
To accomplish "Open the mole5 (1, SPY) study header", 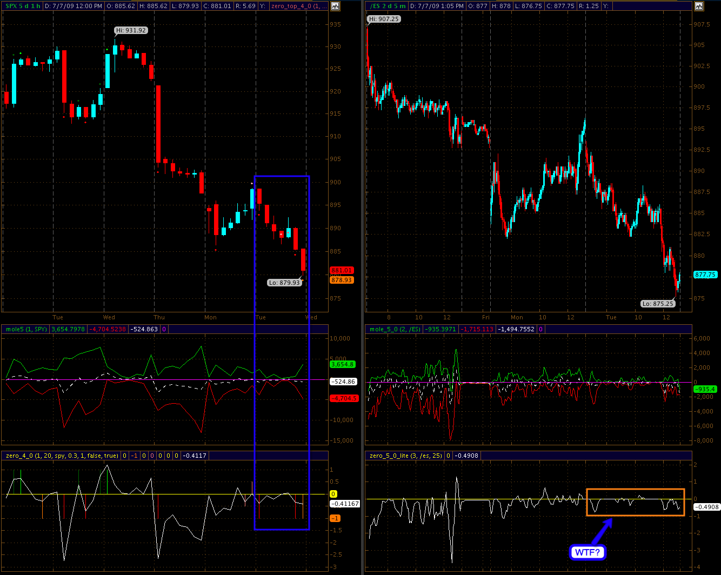I will 26,329.
